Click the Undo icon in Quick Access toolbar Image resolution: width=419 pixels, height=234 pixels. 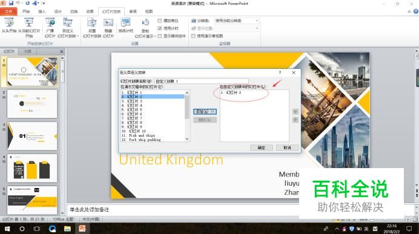coord(18,3)
